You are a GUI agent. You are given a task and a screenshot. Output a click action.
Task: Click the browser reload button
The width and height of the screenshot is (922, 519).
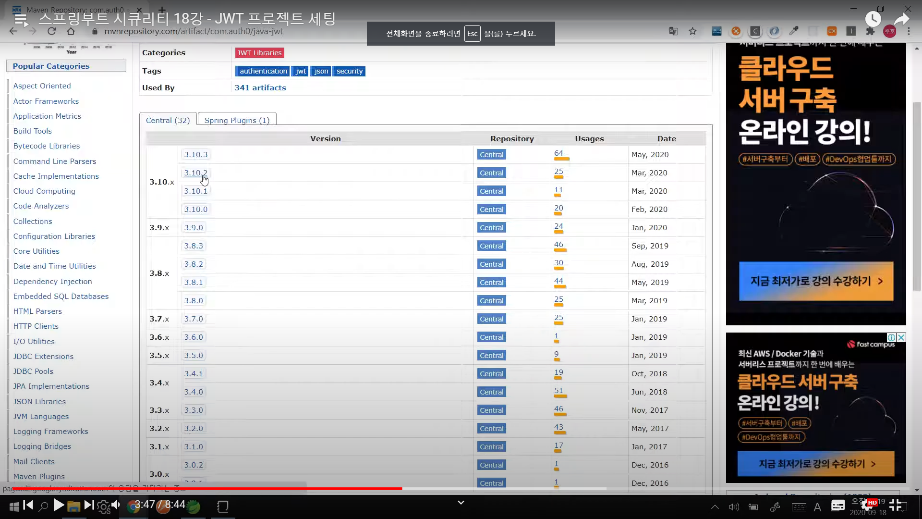(x=51, y=31)
